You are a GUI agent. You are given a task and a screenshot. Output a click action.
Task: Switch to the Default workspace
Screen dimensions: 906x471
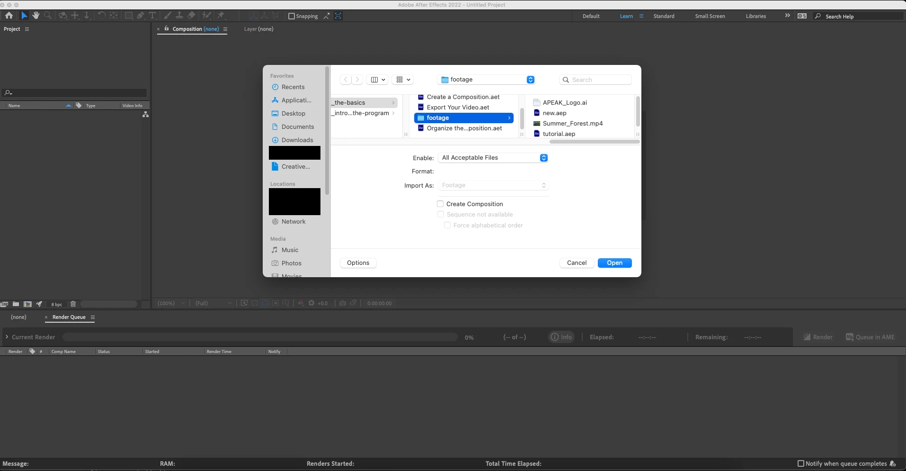[591, 16]
